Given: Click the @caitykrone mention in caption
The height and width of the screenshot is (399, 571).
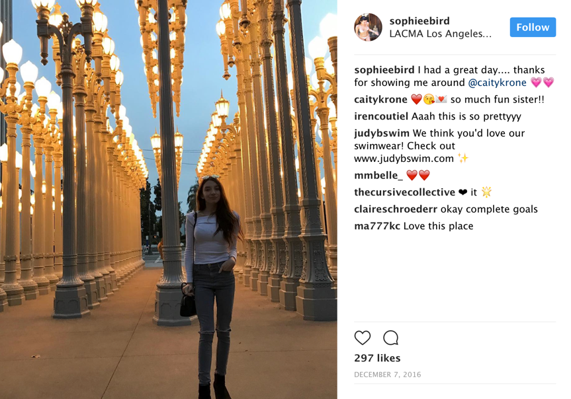Looking at the screenshot, I should (x=497, y=83).
